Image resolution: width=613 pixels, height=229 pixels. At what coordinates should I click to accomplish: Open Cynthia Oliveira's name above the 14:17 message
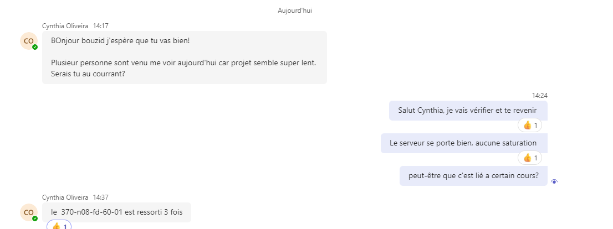[x=65, y=26]
